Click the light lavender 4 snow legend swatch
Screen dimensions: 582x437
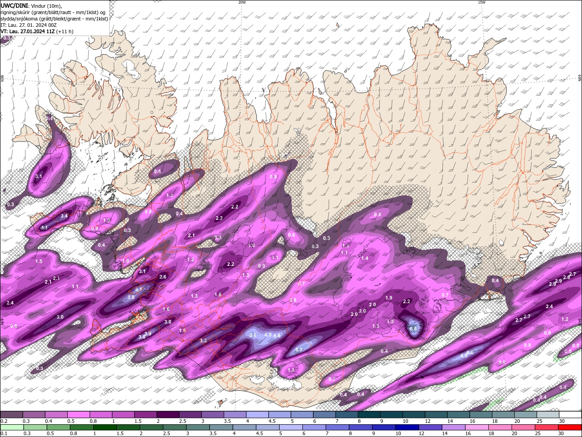[257, 415]
